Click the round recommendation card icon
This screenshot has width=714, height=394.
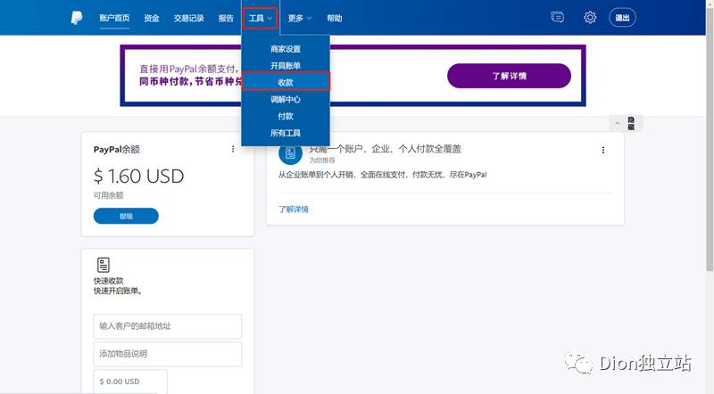point(291,153)
